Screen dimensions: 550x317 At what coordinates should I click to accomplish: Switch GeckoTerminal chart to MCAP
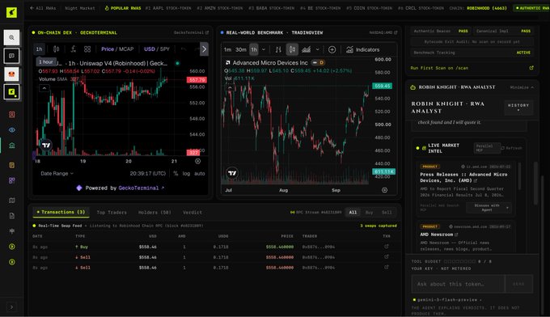point(126,49)
